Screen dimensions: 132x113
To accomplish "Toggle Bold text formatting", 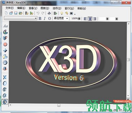I will click(x=40, y=19).
